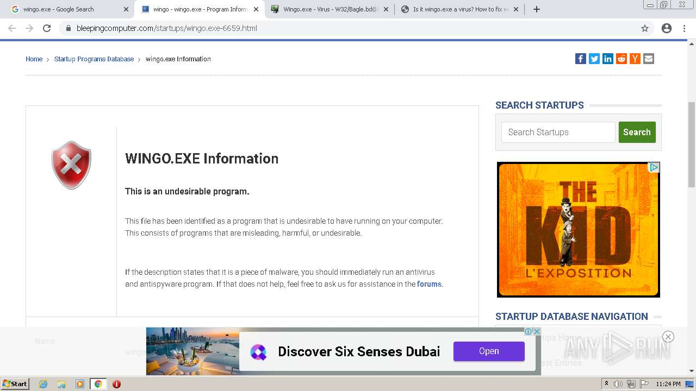Share page on Hacker News icon
Screen dimensions: 696x391
(635, 59)
